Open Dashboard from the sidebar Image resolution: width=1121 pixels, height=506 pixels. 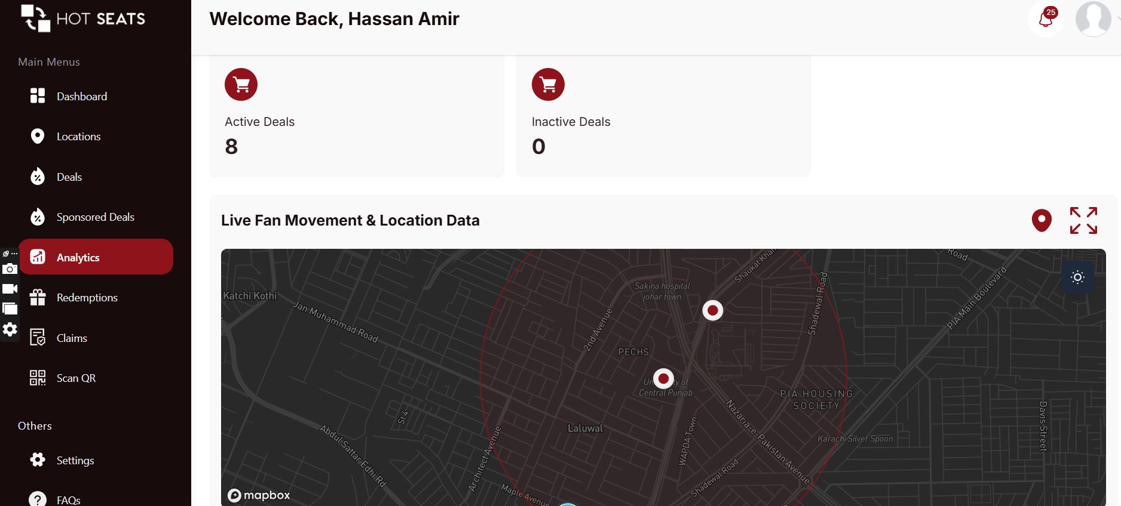81,97
